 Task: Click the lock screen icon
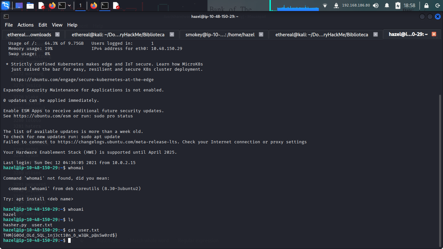point(426,6)
